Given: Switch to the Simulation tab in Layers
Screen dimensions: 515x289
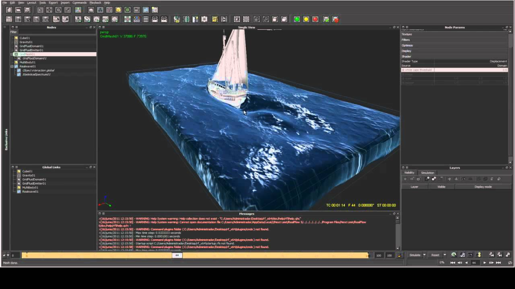Looking at the screenshot, I should (x=427, y=173).
